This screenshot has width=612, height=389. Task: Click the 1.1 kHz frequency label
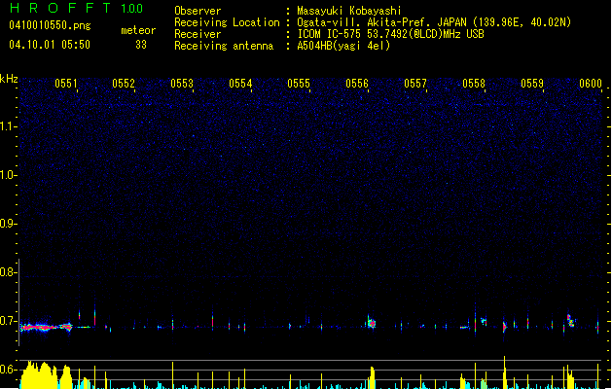[x=8, y=126]
